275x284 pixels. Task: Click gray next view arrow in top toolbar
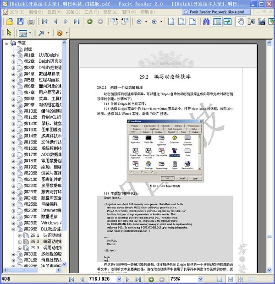(100, 22)
